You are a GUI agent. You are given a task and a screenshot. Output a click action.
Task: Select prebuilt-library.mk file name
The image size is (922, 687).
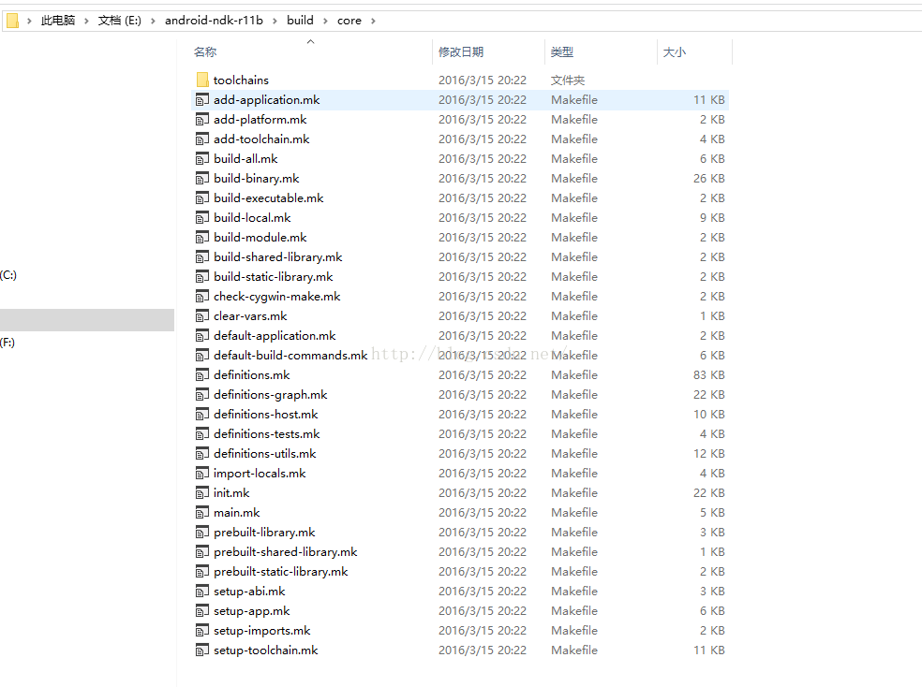click(x=264, y=533)
